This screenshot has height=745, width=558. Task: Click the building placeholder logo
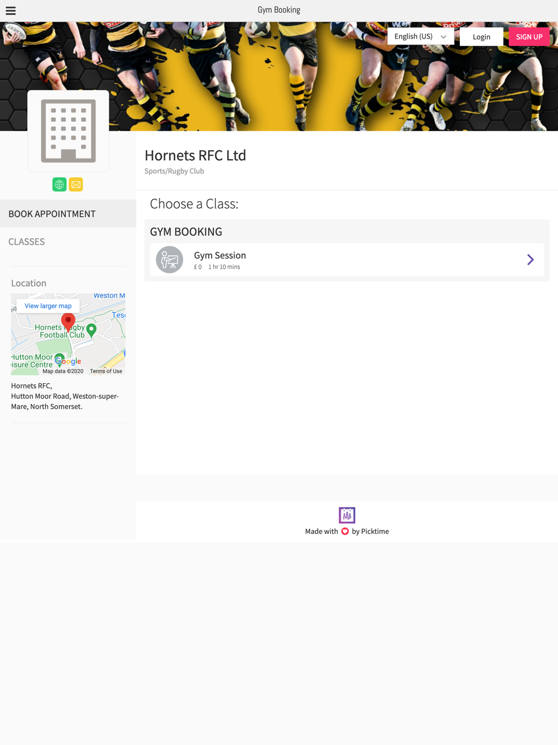click(68, 131)
